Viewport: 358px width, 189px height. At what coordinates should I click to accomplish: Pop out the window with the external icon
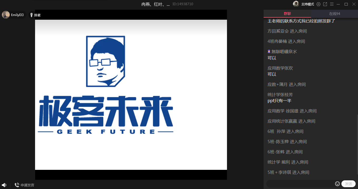click(325, 4)
